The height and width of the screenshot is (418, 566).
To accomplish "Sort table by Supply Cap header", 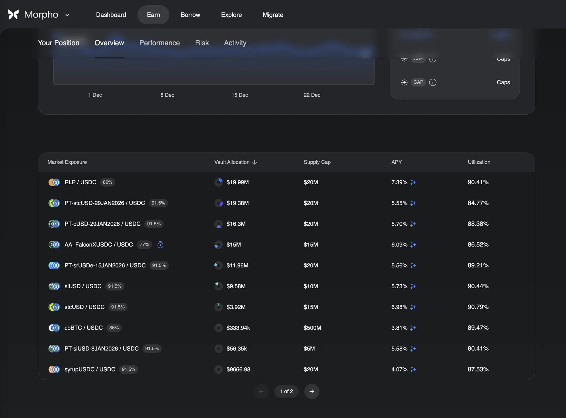I will (317, 162).
